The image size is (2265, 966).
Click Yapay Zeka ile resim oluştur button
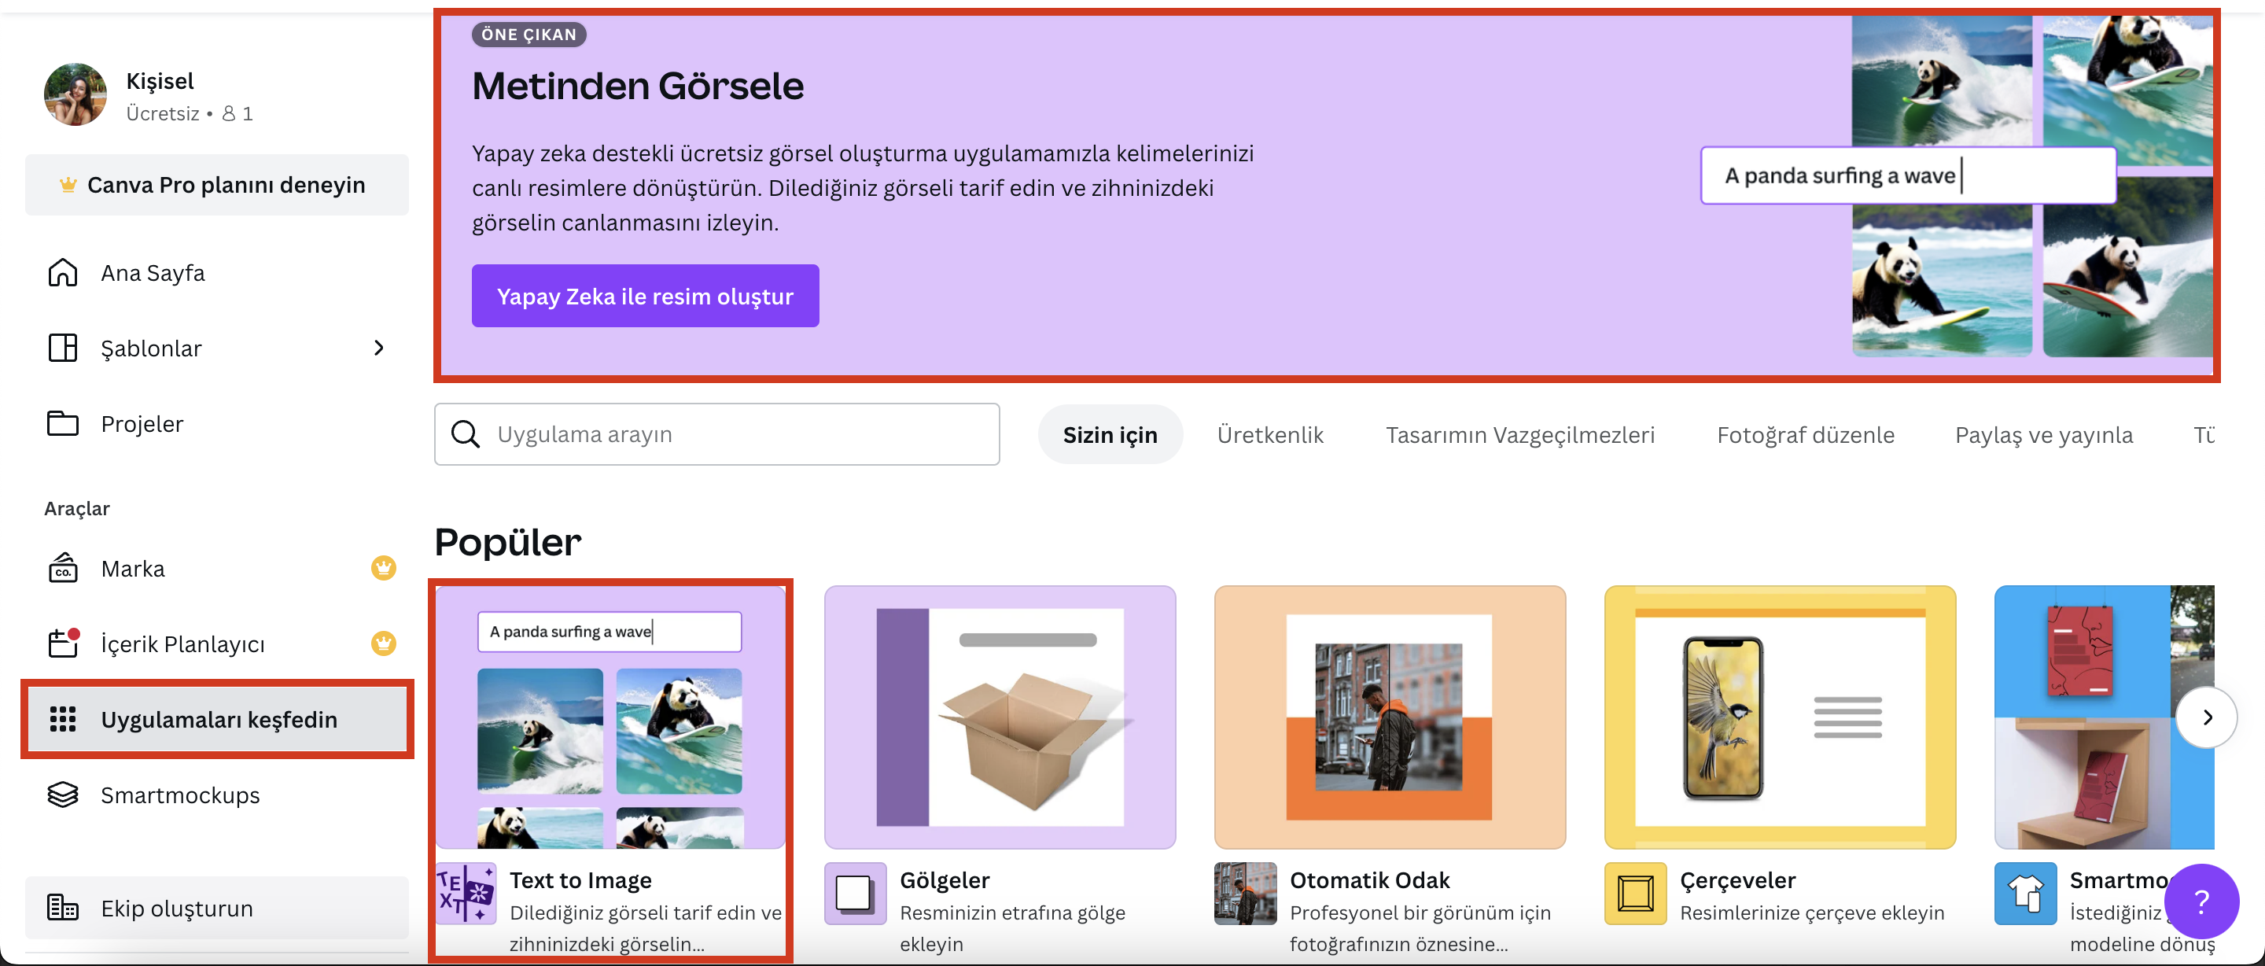pyautogui.click(x=646, y=297)
